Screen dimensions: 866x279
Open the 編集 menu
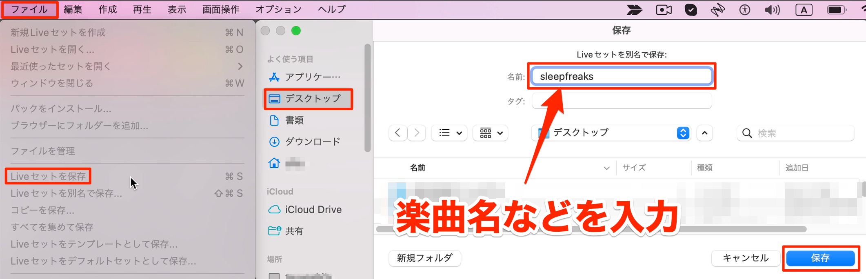(73, 9)
